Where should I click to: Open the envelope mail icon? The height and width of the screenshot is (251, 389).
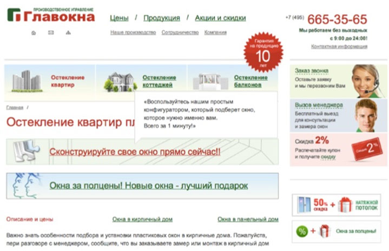pos(51,32)
